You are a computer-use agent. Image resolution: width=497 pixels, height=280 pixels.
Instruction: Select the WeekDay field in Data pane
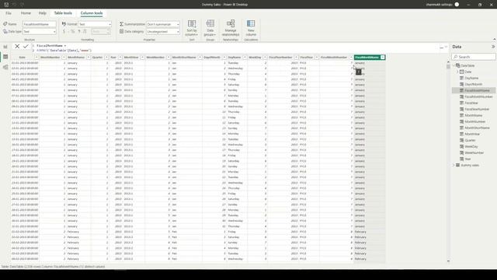(x=471, y=147)
